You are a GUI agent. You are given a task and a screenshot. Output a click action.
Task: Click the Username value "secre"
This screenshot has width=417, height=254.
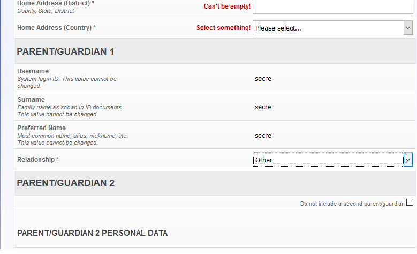click(263, 79)
